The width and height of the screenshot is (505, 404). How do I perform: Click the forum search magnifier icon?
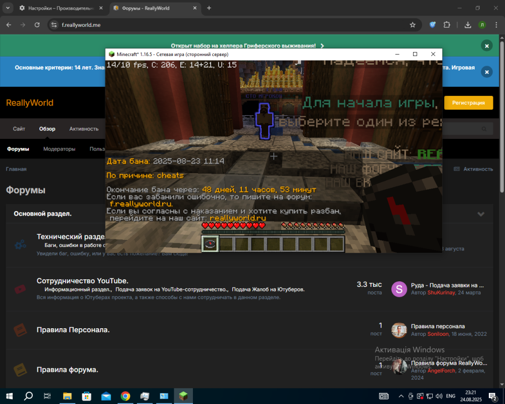tap(484, 129)
